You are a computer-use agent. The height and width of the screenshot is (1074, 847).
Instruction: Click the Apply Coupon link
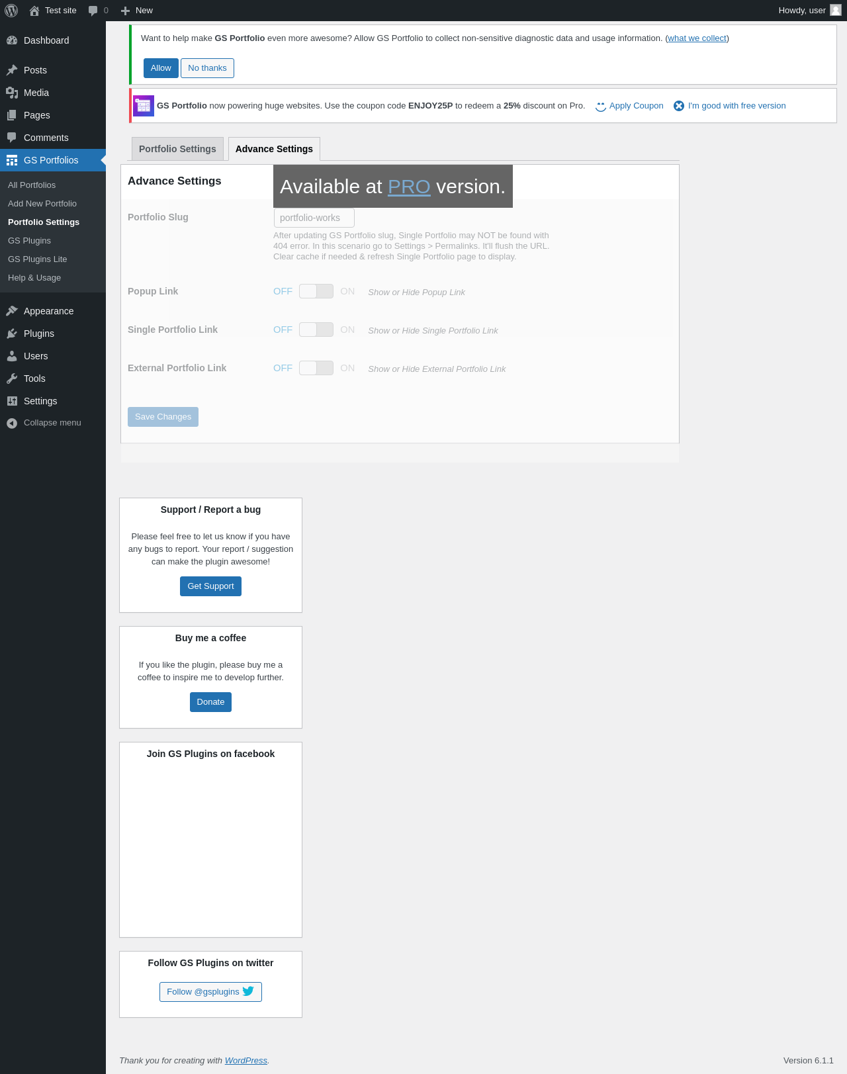tap(636, 106)
